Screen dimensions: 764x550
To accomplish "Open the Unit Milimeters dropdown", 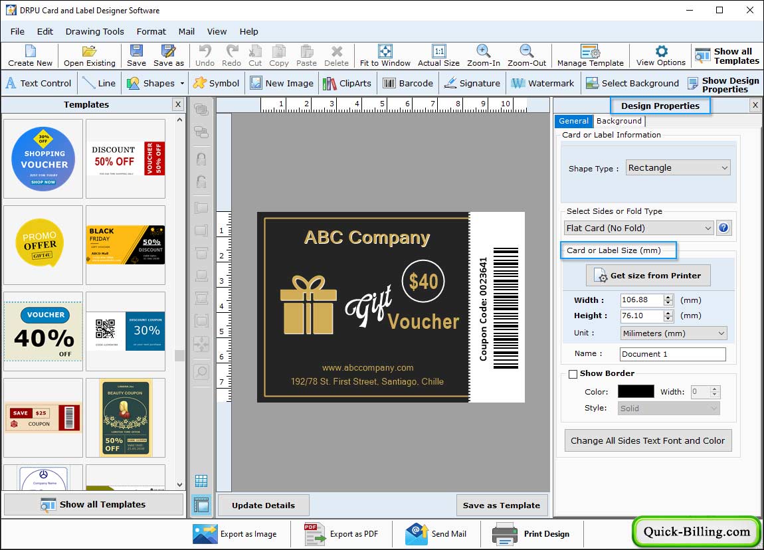I will 674,333.
